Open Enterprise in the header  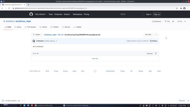(x=58, y=14)
